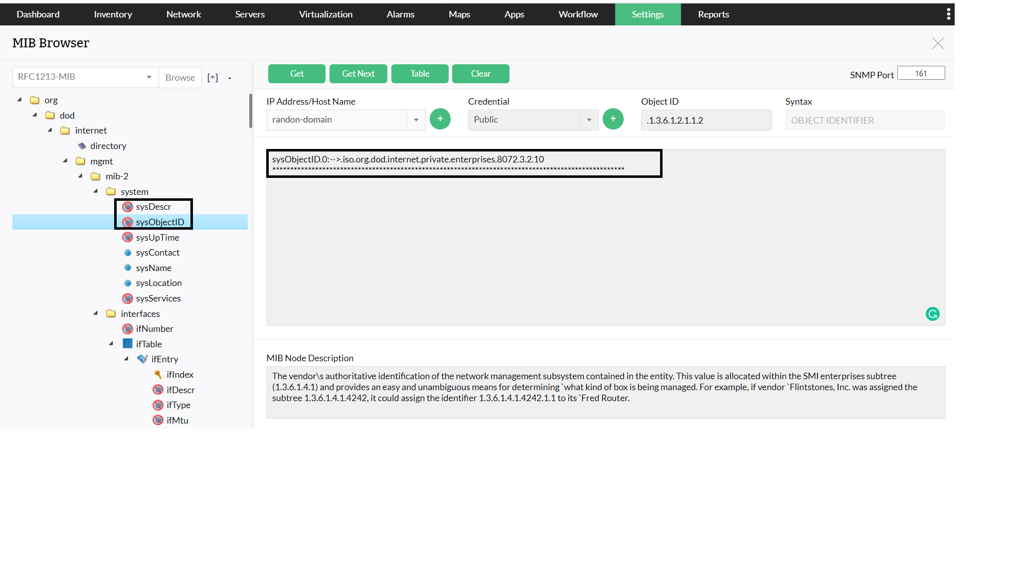Screen dimensions: 1021x574
Task: Switch to the Inventory tab
Action: pyautogui.click(x=113, y=14)
